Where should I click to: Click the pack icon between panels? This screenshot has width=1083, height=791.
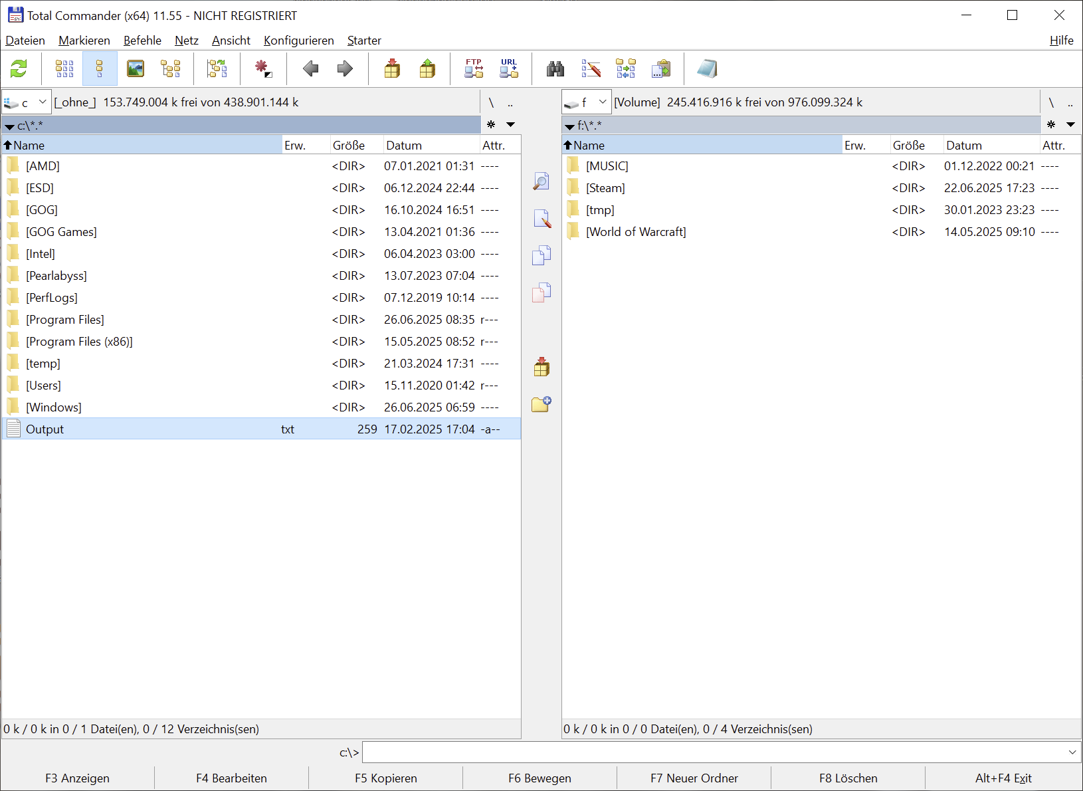[x=541, y=367]
